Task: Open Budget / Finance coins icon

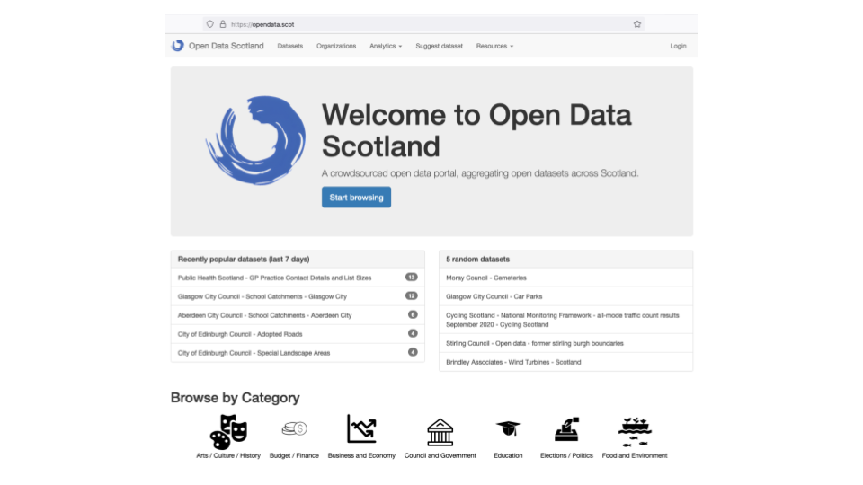Action: (x=294, y=428)
